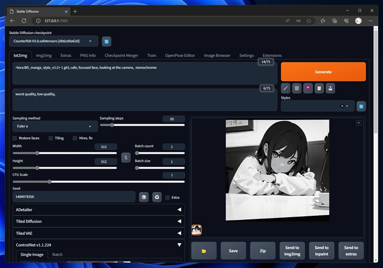383x268 pixels.
Task: Apply selected styles with clipboard icon
Action: point(319,89)
